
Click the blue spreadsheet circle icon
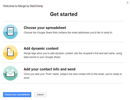[x=10, y=32]
